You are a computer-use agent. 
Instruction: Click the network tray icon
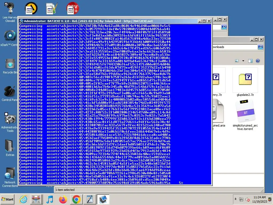coord(241,199)
